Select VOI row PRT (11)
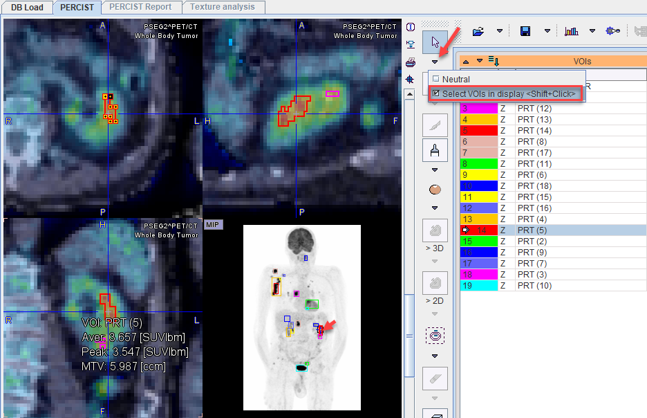The height and width of the screenshot is (418, 647). (553, 163)
